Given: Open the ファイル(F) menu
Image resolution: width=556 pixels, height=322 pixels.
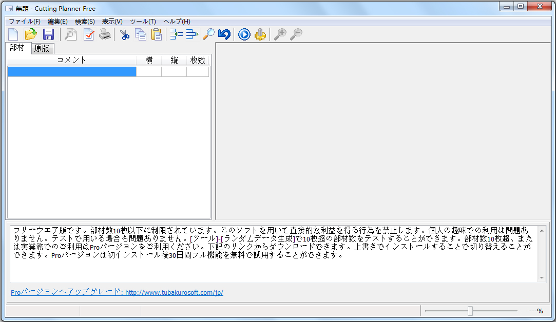Looking at the screenshot, I should coord(25,22).
